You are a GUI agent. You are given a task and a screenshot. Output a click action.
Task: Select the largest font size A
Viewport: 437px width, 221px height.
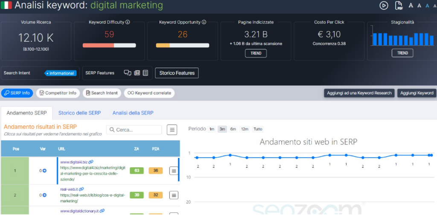411,5
